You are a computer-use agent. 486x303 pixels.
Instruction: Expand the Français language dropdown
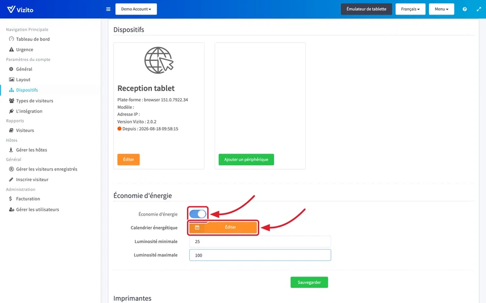(410, 9)
